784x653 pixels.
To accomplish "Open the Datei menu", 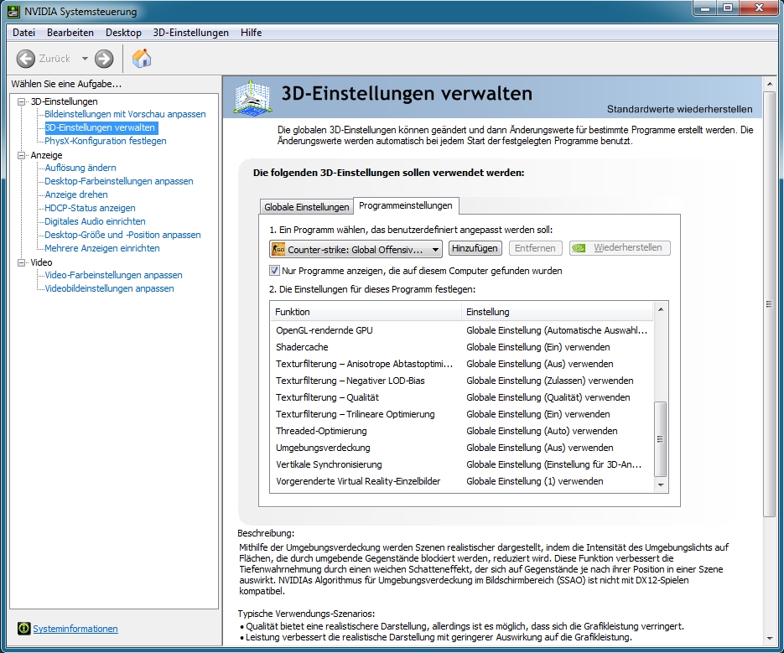I will (23, 33).
